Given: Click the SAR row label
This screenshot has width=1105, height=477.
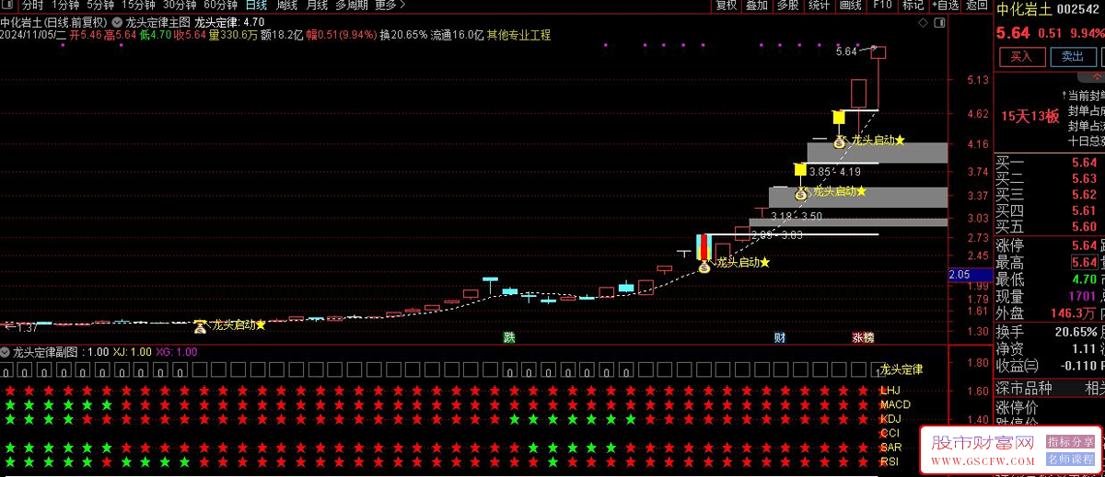Looking at the screenshot, I should [891, 448].
